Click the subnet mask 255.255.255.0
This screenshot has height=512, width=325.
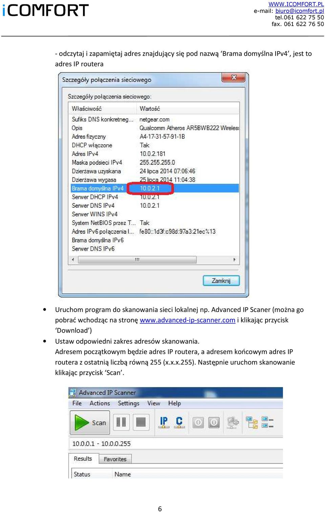157,162
